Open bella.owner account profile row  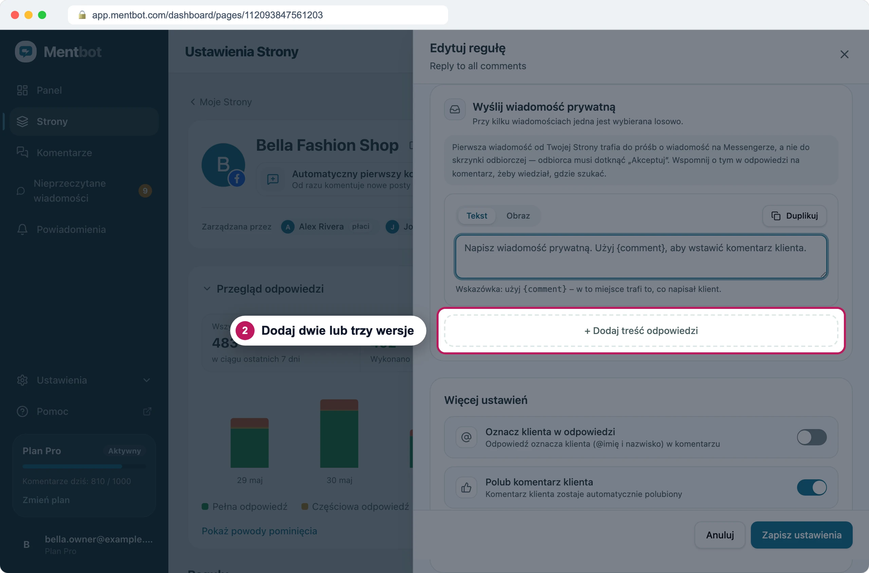(x=84, y=544)
